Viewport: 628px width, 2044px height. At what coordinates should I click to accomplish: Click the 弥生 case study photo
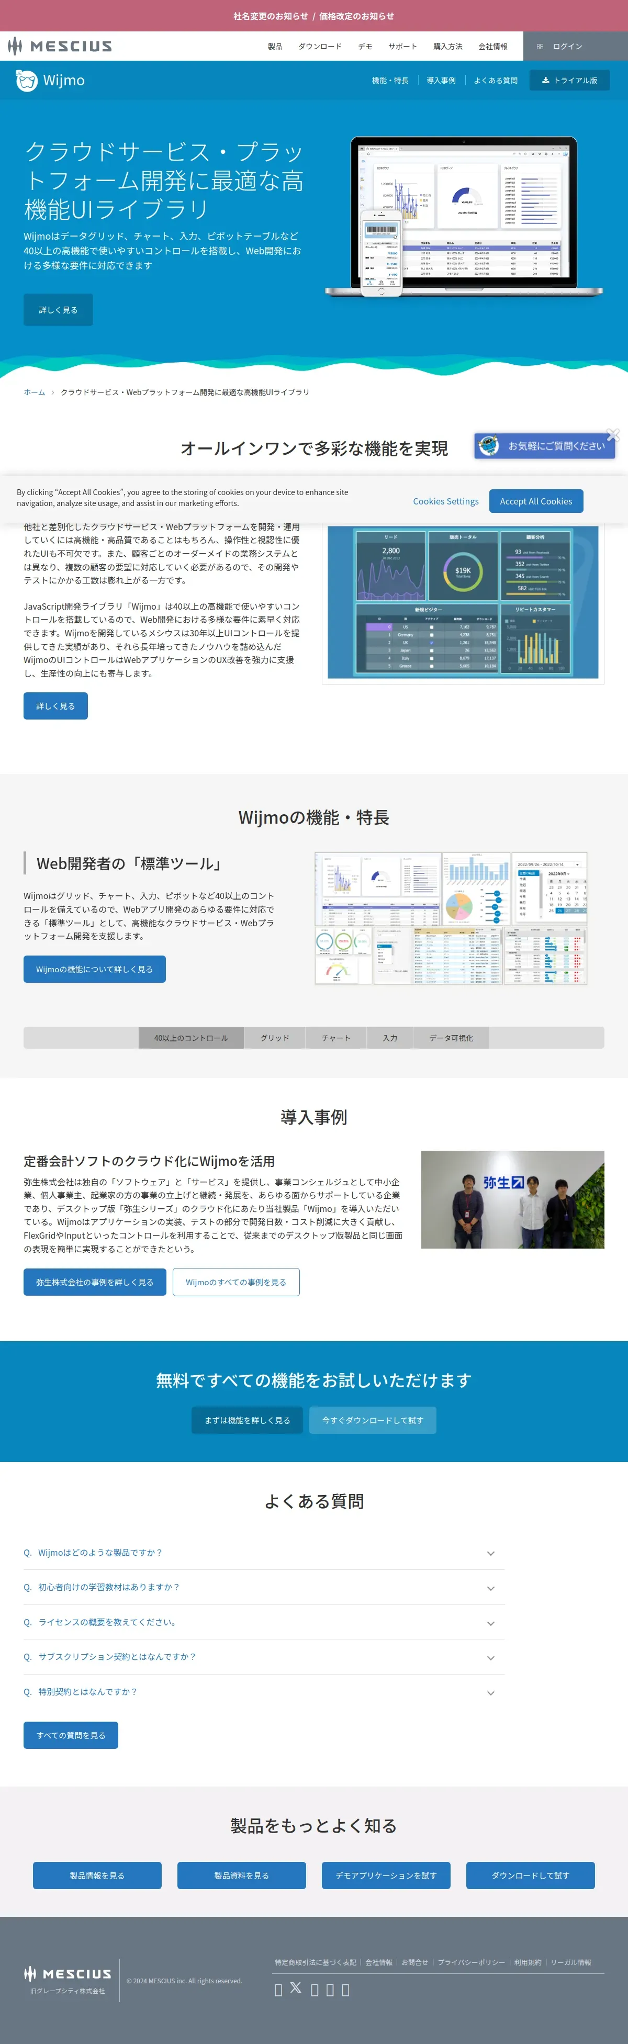(x=512, y=1199)
